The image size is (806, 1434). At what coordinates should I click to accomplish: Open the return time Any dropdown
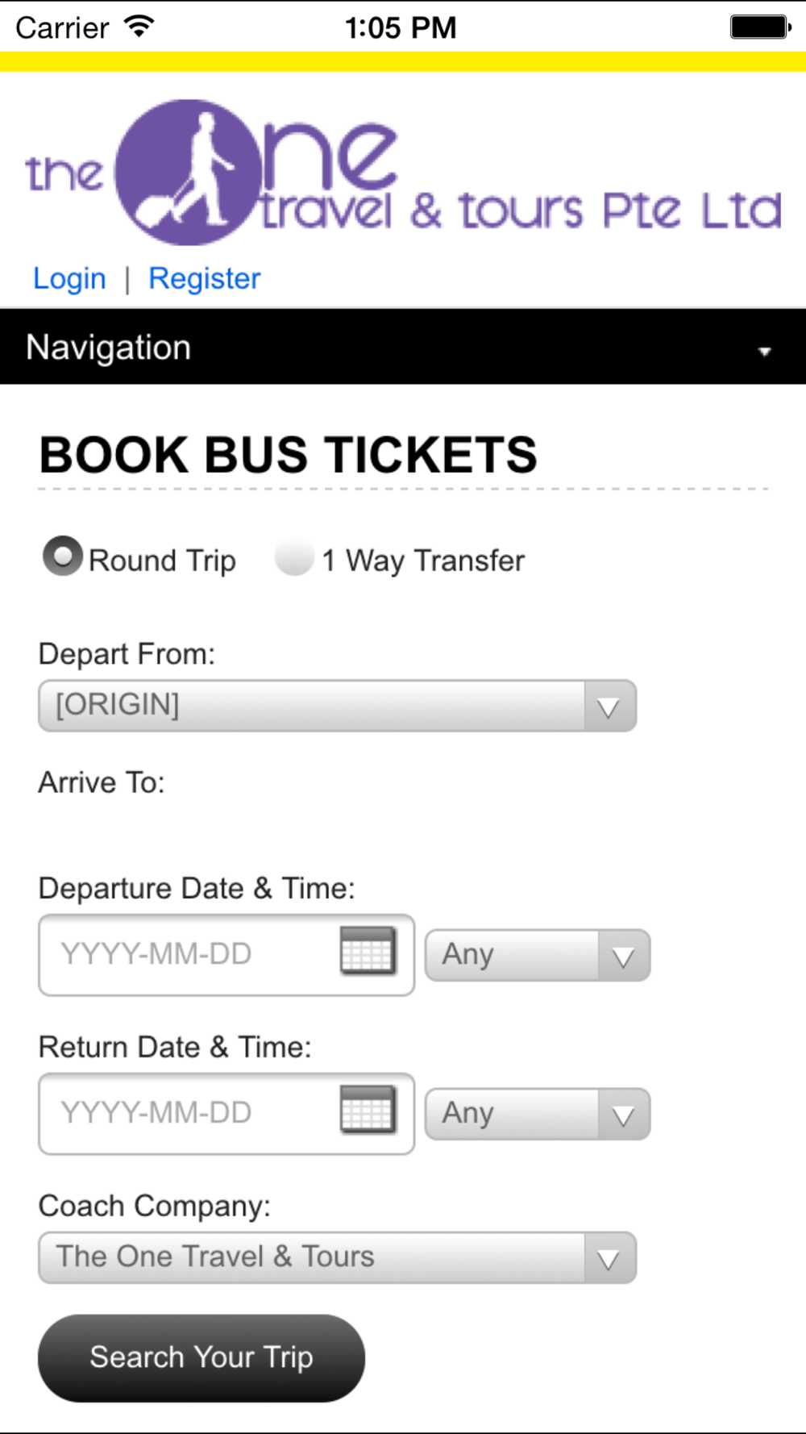click(x=537, y=1114)
